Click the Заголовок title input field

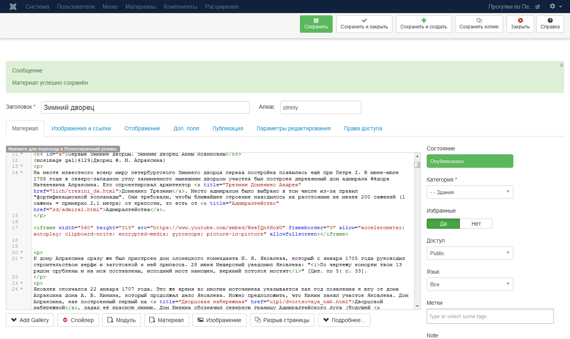tap(145, 107)
